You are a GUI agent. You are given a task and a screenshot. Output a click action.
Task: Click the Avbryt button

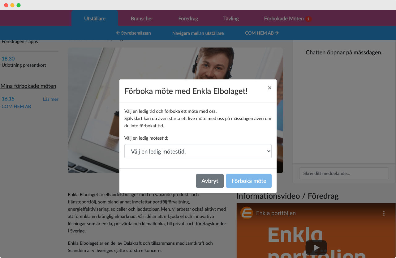(210, 181)
